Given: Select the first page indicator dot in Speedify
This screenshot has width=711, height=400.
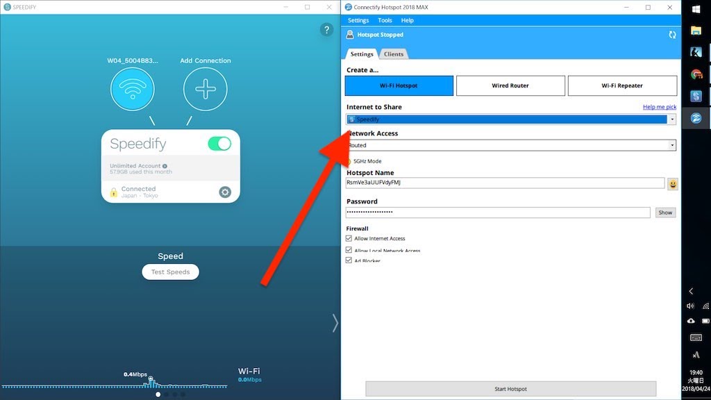Looking at the screenshot, I should pyautogui.click(x=158, y=394).
